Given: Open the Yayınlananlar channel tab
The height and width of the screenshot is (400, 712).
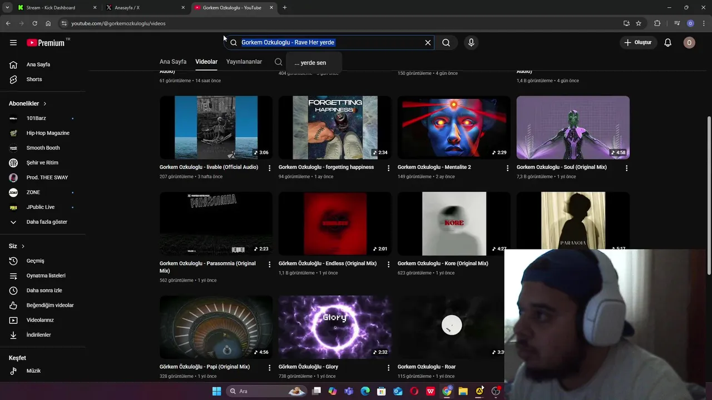Looking at the screenshot, I should coord(244,62).
